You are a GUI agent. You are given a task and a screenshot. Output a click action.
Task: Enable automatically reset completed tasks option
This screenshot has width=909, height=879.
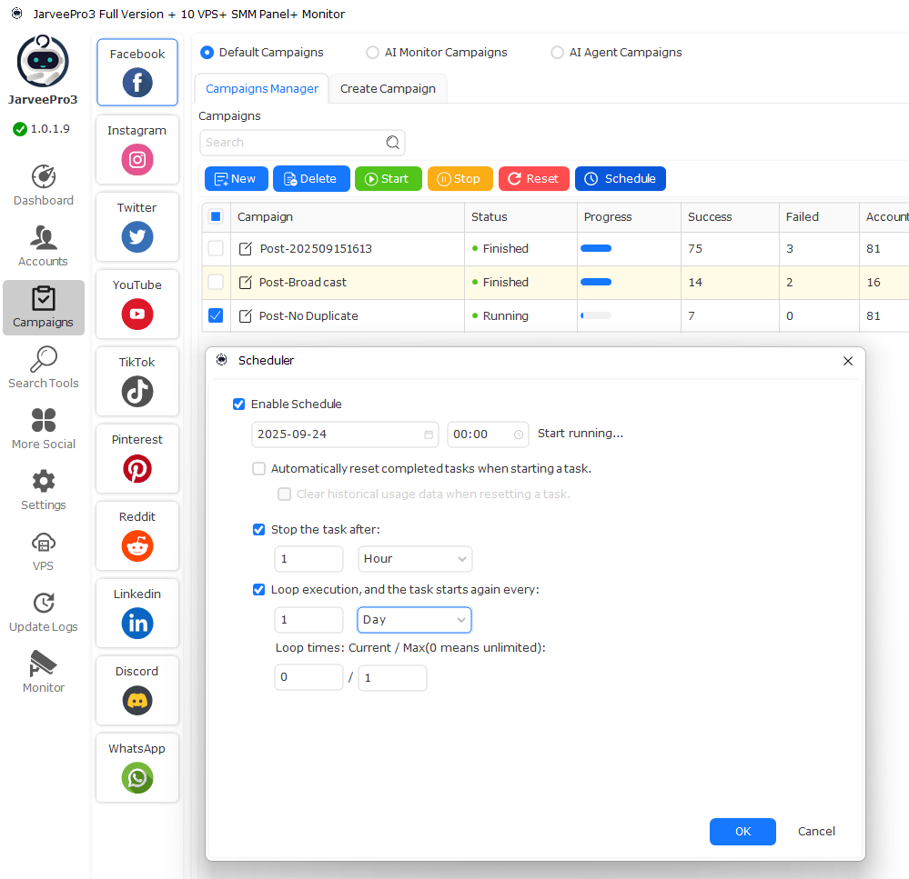tap(259, 468)
